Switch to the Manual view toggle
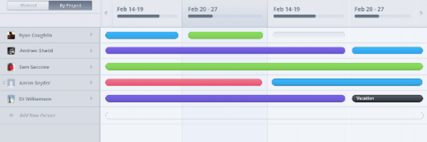This screenshot has height=142, width=427. [28, 5]
